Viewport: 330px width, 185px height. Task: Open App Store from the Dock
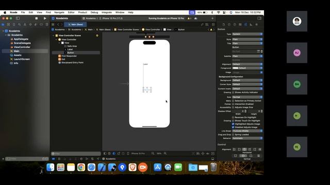pyautogui.click(x=157, y=168)
